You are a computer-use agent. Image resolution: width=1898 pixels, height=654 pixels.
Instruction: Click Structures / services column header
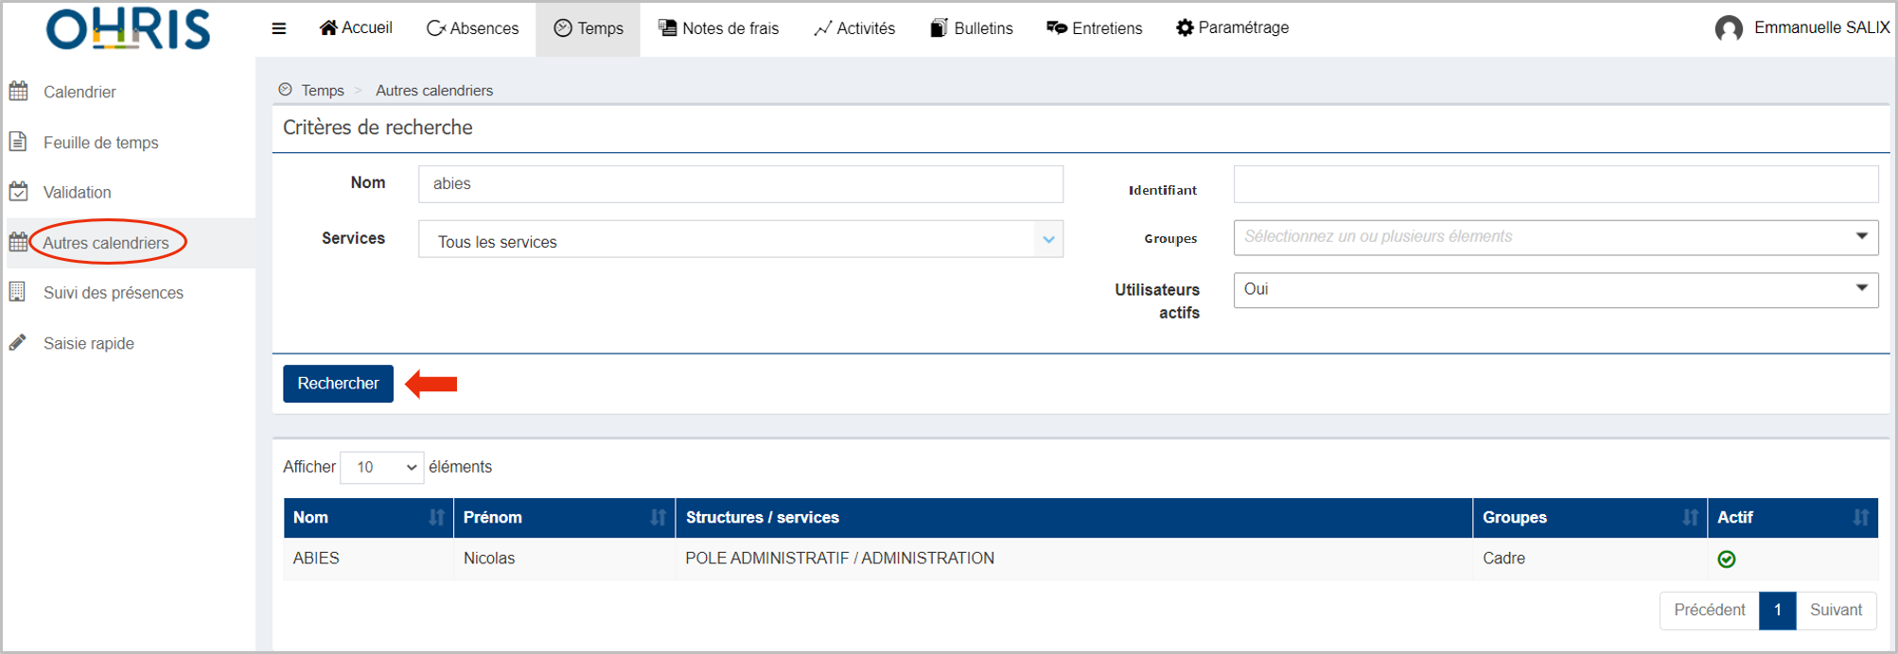pos(1074,518)
